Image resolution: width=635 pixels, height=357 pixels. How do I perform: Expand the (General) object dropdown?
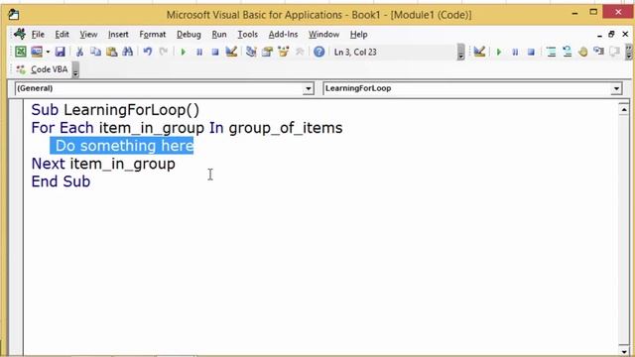point(309,88)
